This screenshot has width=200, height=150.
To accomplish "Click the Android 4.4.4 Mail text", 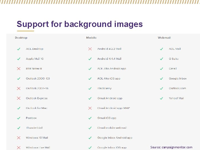I will (x=109, y=59).
